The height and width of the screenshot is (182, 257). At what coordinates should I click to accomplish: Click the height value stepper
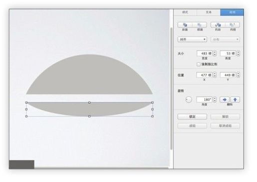[238, 53]
